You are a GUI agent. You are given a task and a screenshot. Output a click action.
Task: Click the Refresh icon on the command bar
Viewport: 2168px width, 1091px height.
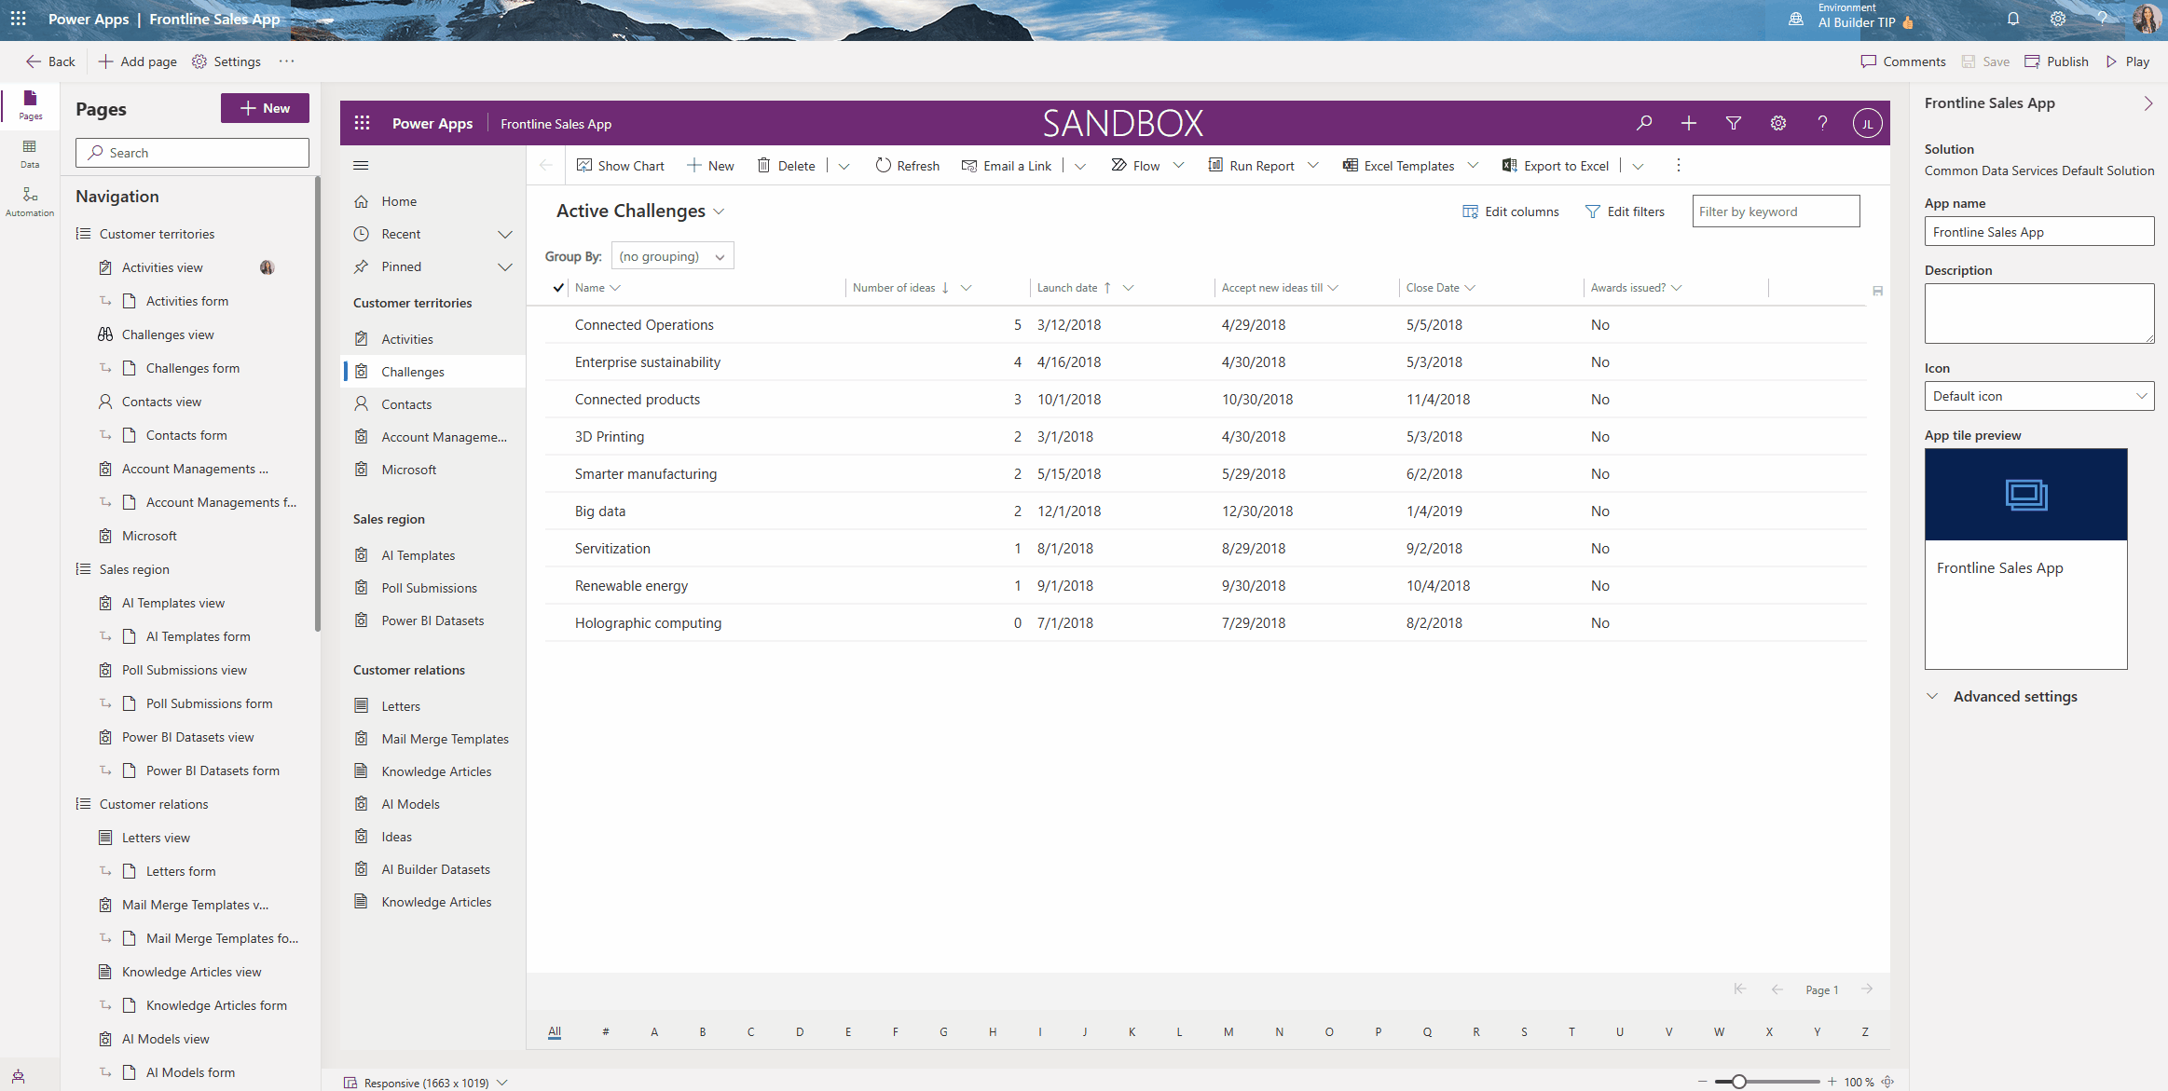pos(883,165)
